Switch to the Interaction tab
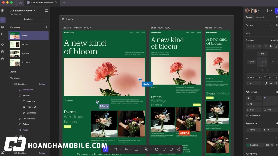Viewport: 278px width, 156px height. 261,17
